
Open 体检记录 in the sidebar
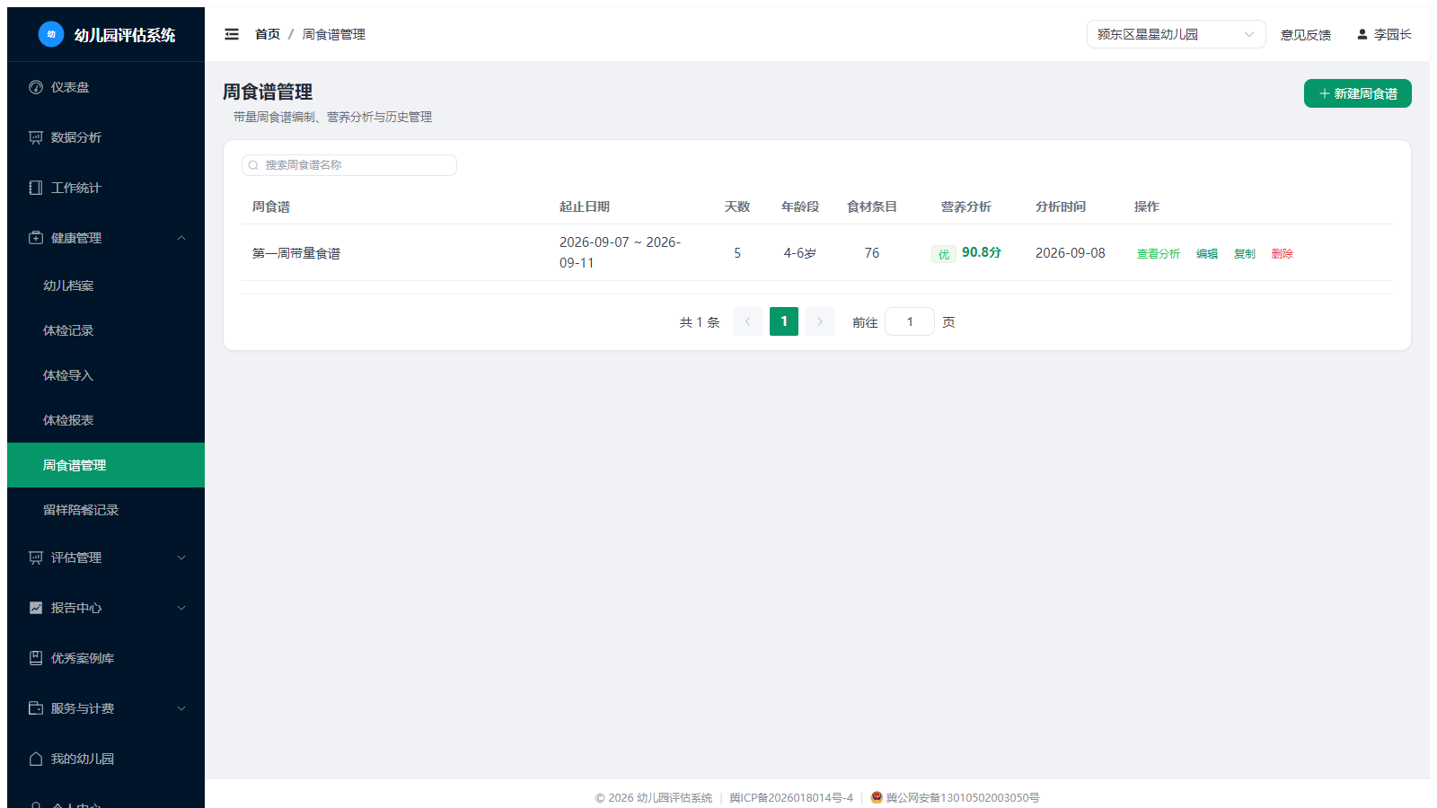[x=106, y=330]
